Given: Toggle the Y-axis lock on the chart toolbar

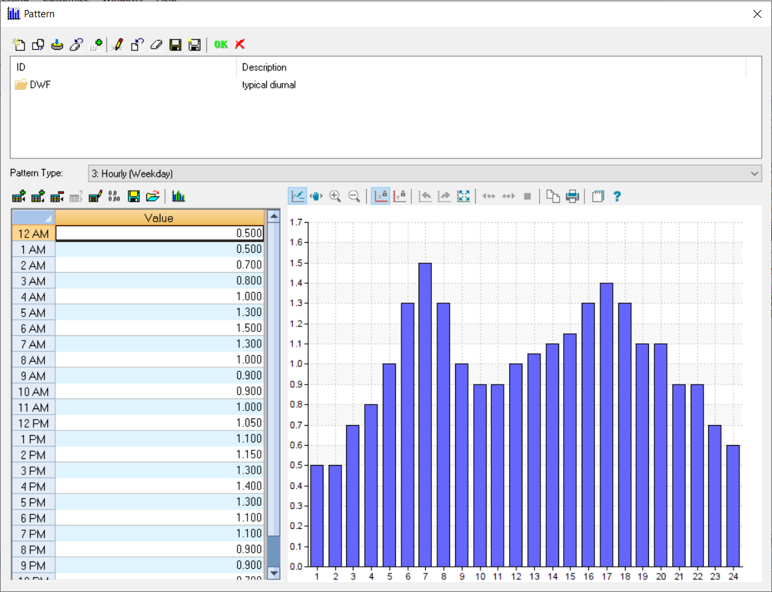Looking at the screenshot, I should 400,196.
